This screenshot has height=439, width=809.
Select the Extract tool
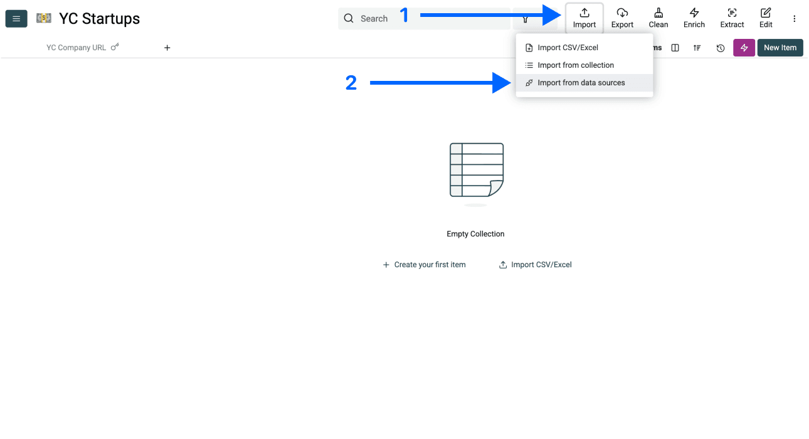pos(731,18)
